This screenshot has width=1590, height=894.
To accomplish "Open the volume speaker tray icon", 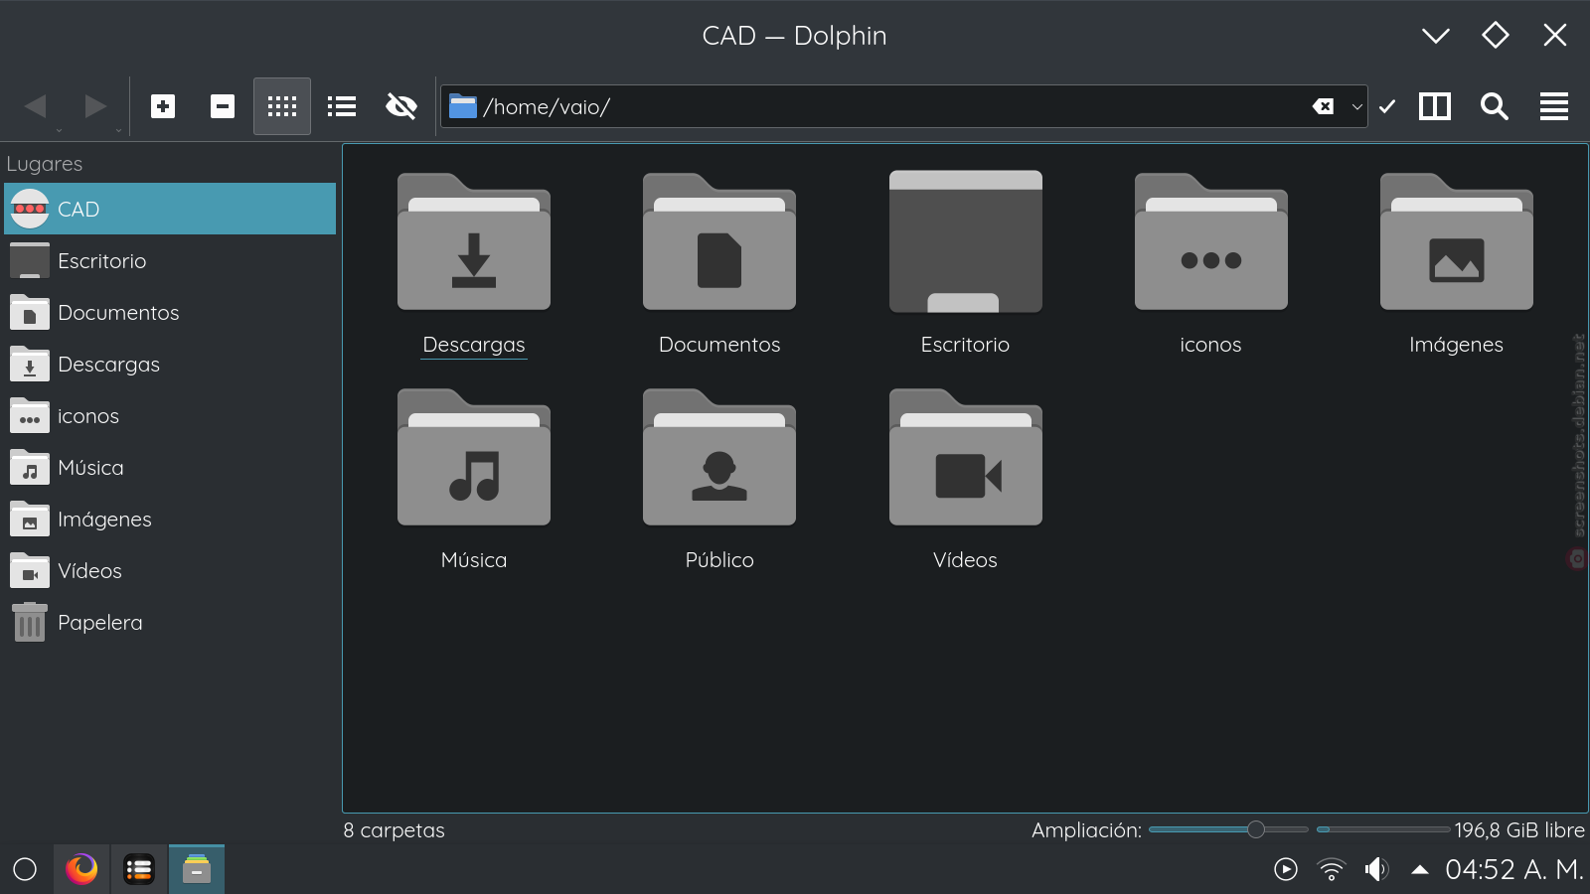I will (x=1376, y=869).
